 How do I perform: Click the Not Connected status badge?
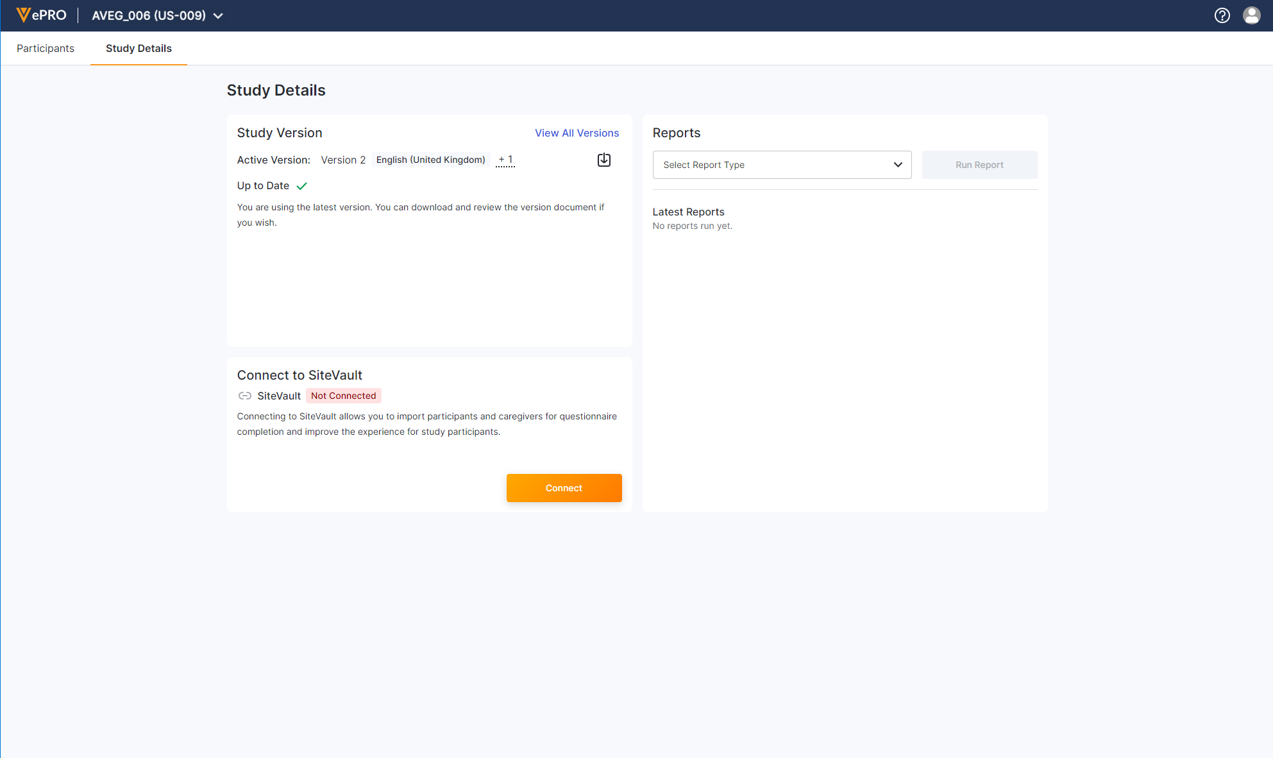tap(343, 396)
